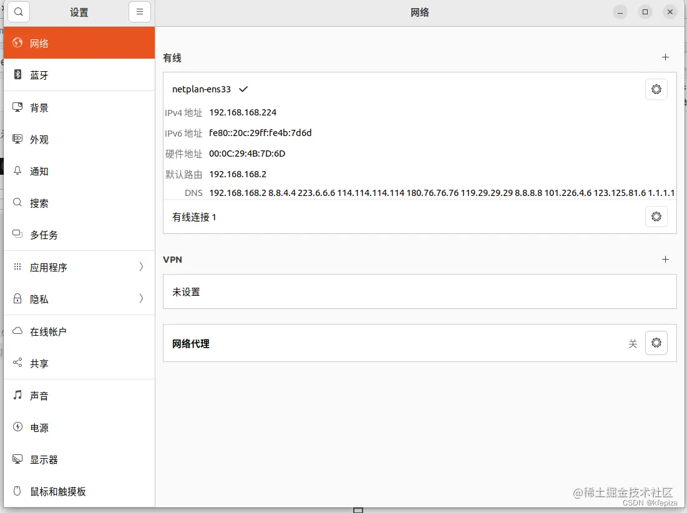Open the hamburger menu in Settings header
This screenshot has height=513, width=687.
point(140,12)
